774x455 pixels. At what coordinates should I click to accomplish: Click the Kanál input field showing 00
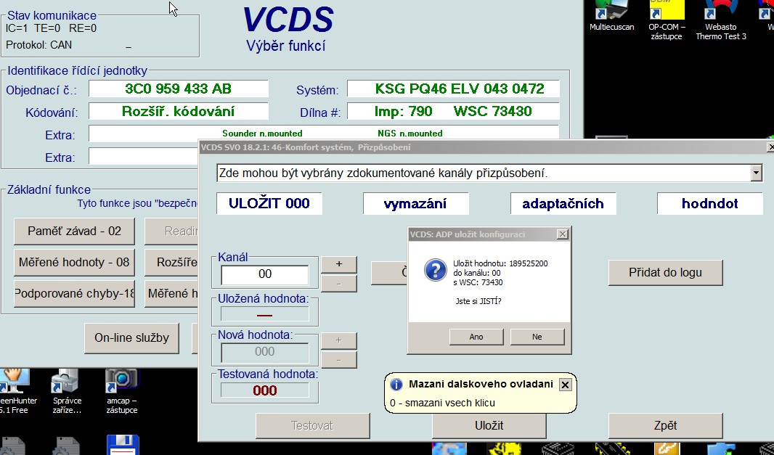point(264,274)
